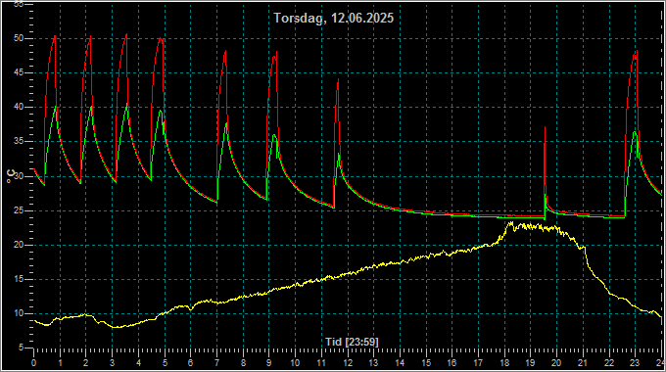Image resolution: width=666 pixels, height=372 pixels.
Task: Click the narrow red spike after hour 19
Action: pos(545,127)
